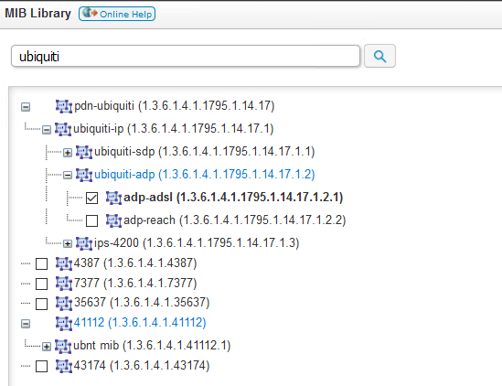
Task: Click the ubiquiti-sdp MIB node icon
Action: click(84, 152)
